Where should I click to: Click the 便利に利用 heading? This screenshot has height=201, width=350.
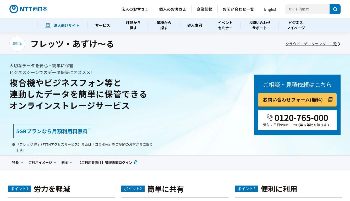coord(279,189)
